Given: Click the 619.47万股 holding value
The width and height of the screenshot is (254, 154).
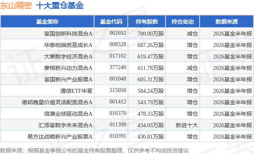Looking at the screenshot, I should [151, 56].
